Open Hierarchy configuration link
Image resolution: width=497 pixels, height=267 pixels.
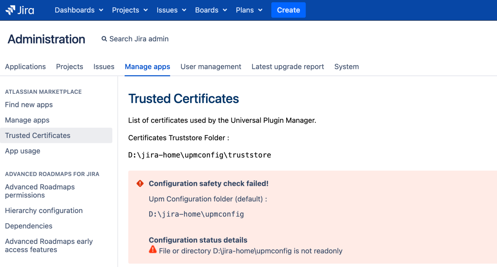(44, 211)
